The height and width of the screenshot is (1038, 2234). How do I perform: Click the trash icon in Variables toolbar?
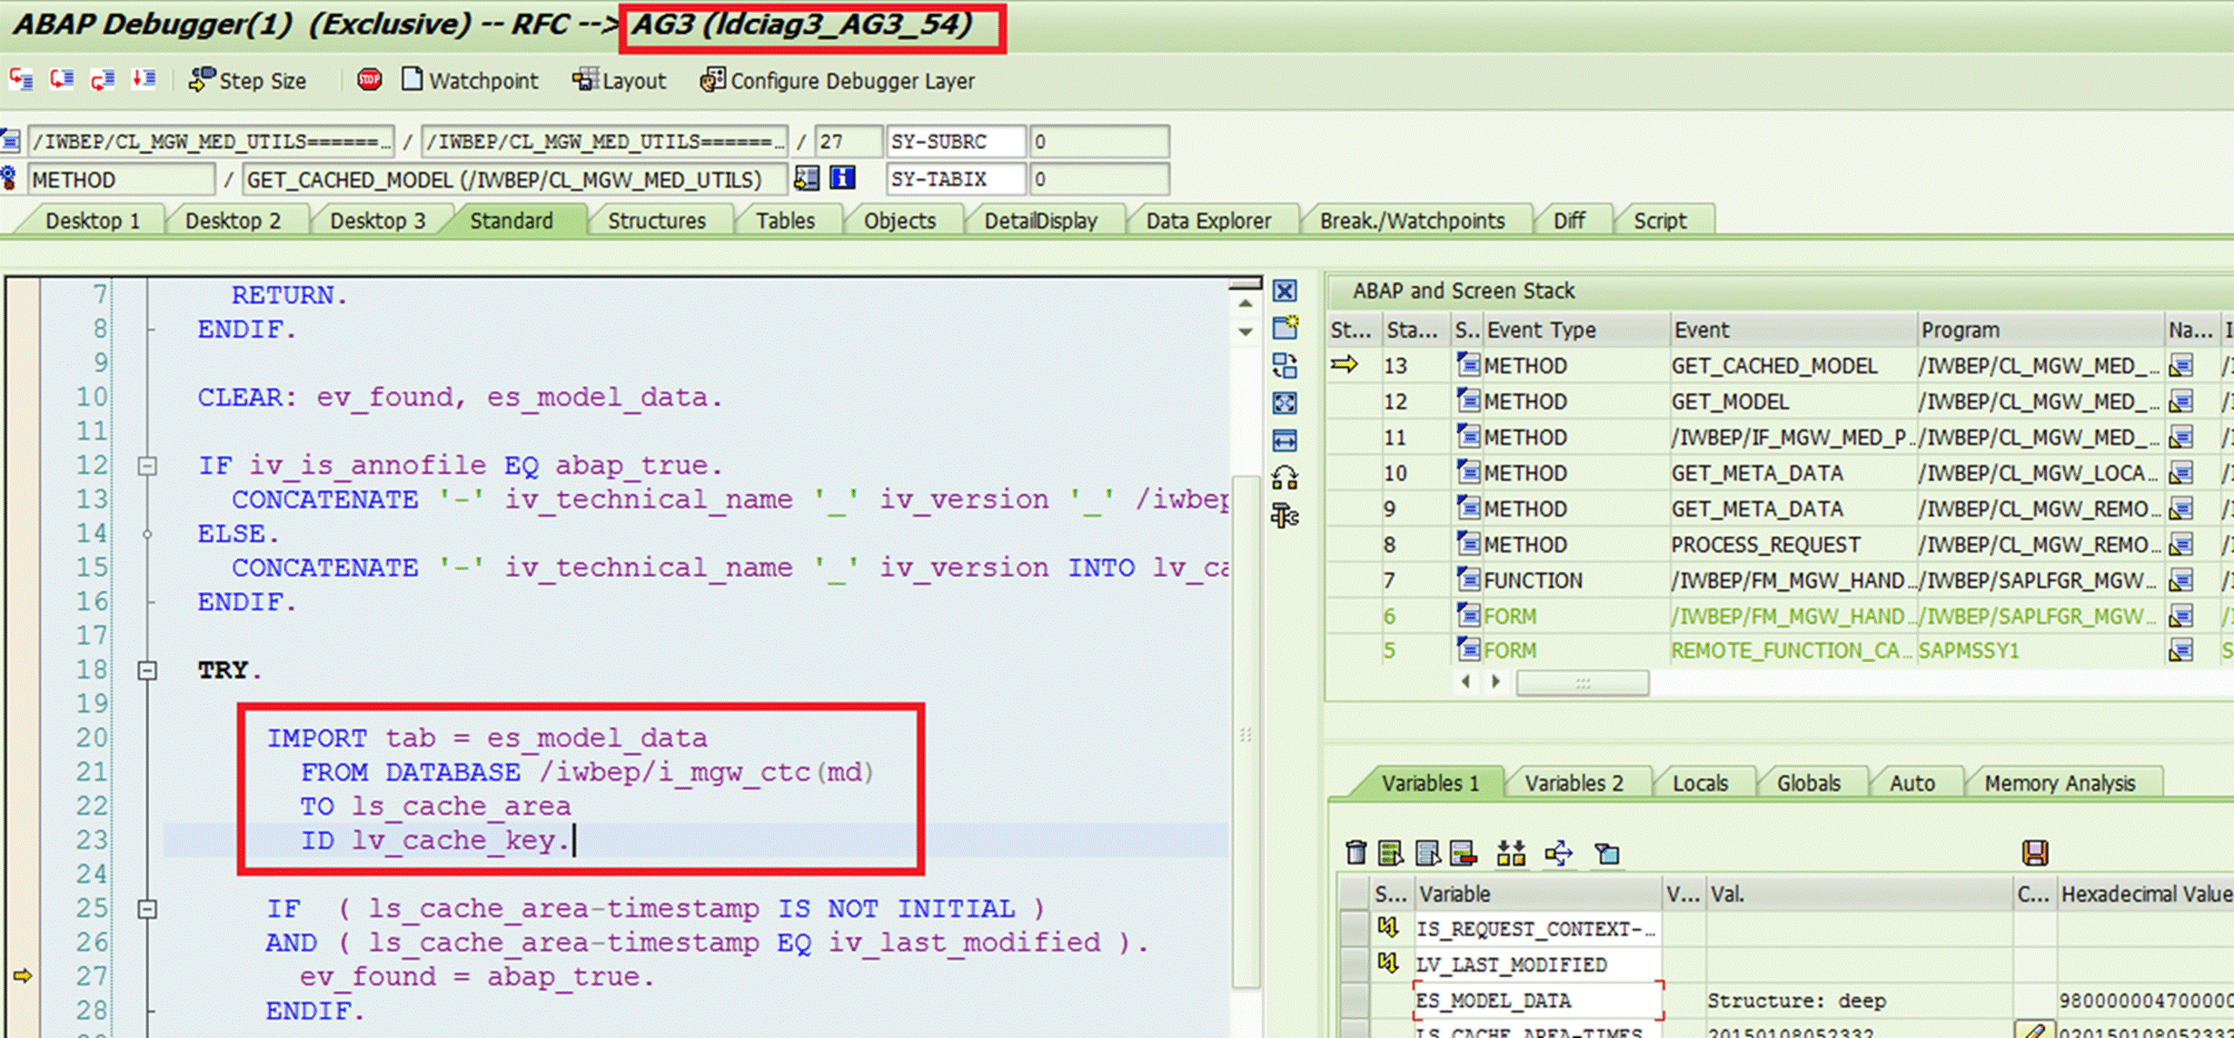(1355, 853)
